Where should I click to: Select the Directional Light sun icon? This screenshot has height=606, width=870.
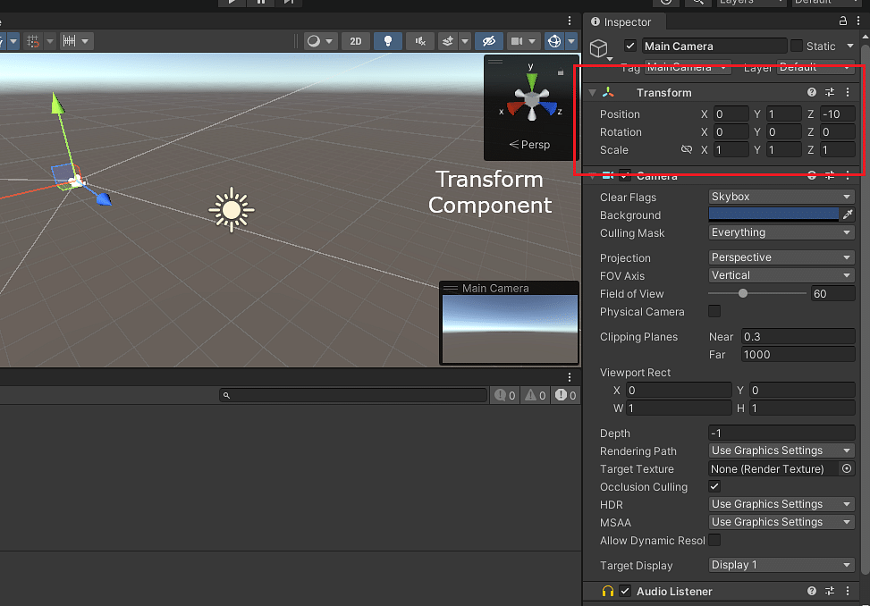232,209
